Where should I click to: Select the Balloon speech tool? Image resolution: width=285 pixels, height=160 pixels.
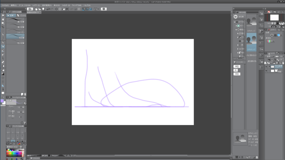click(x=3, y=93)
